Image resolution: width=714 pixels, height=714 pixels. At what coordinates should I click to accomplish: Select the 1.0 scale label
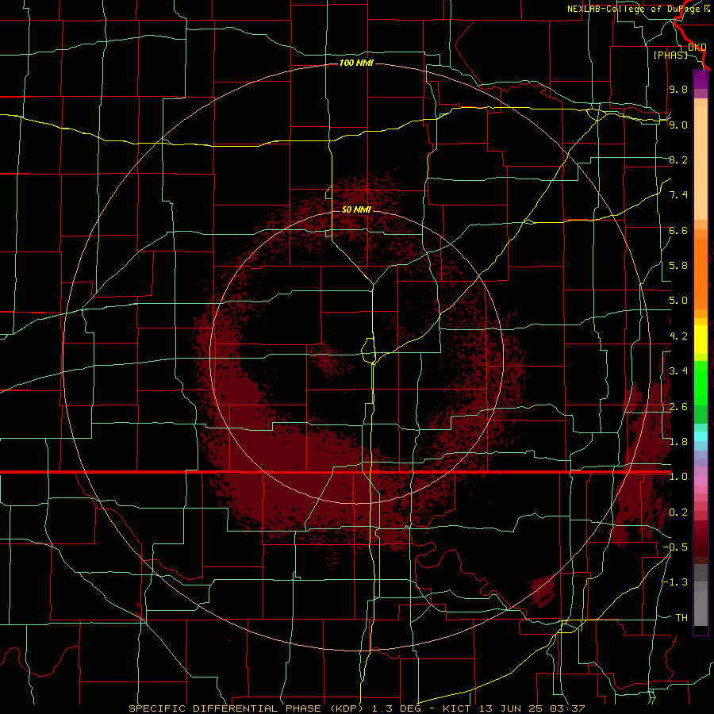[678, 477]
